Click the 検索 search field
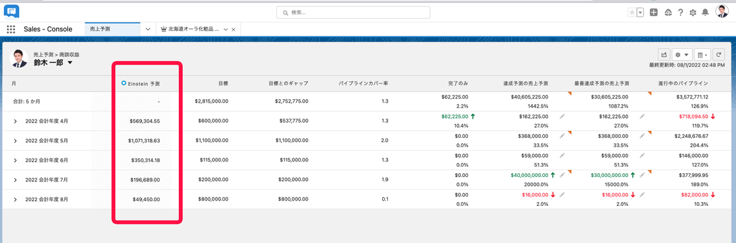Viewport: 736px width, 243px height. tap(353, 12)
